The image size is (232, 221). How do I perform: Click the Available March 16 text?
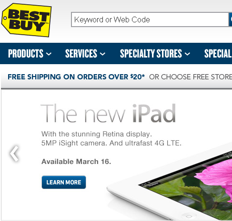[x=76, y=162]
